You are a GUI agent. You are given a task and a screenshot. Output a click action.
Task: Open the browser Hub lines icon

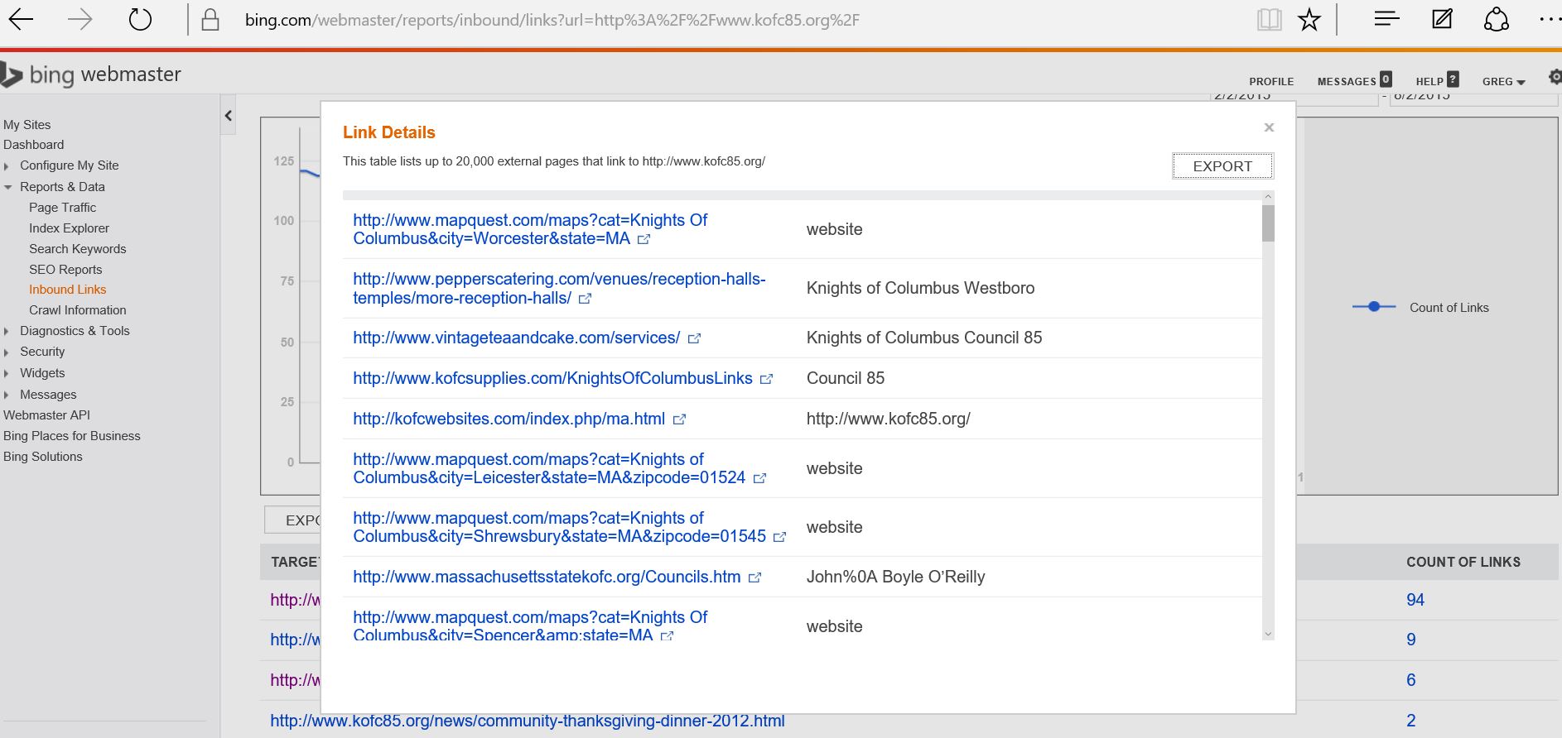pyautogui.click(x=1386, y=18)
